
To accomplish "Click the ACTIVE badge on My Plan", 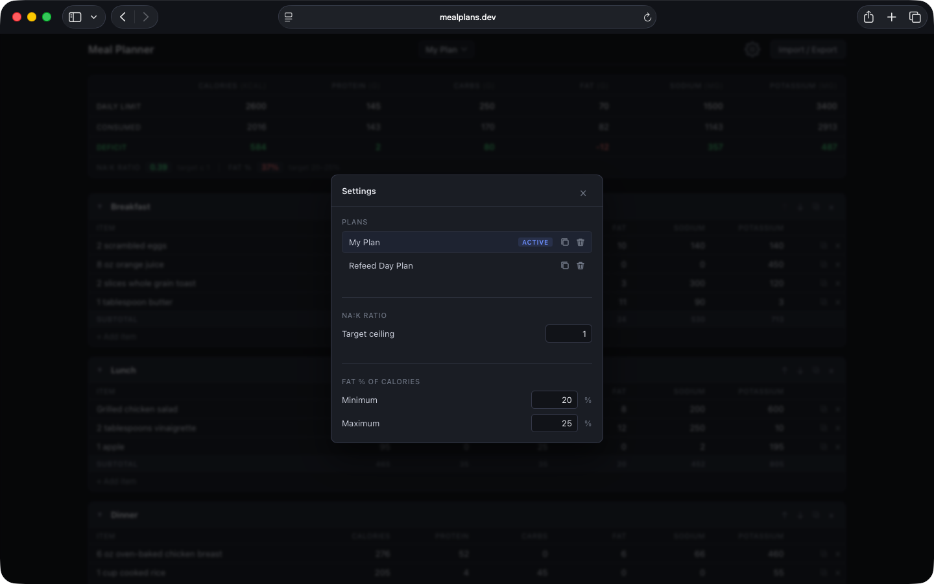I will point(535,242).
